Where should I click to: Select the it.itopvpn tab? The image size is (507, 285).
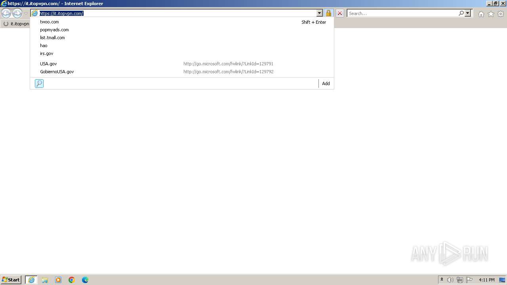pyautogui.click(x=16, y=24)
